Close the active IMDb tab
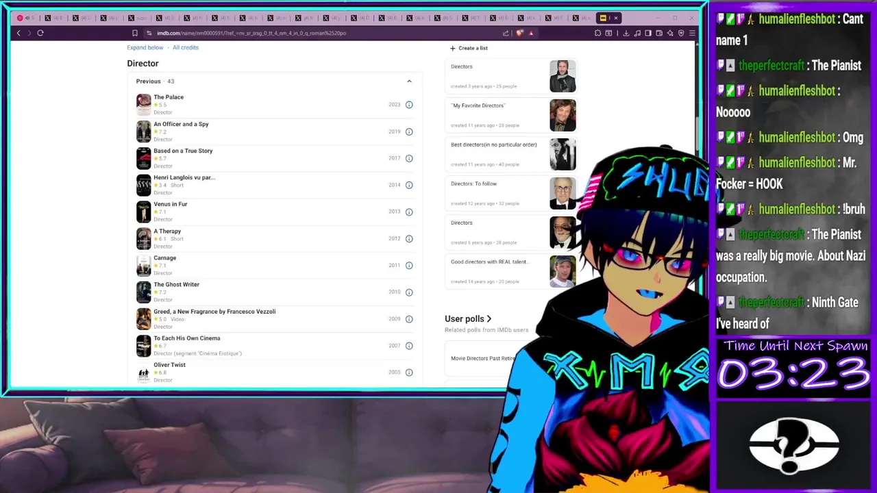This screenshot has width=877, height=493. pyautogui.click(x=616, y=18)
